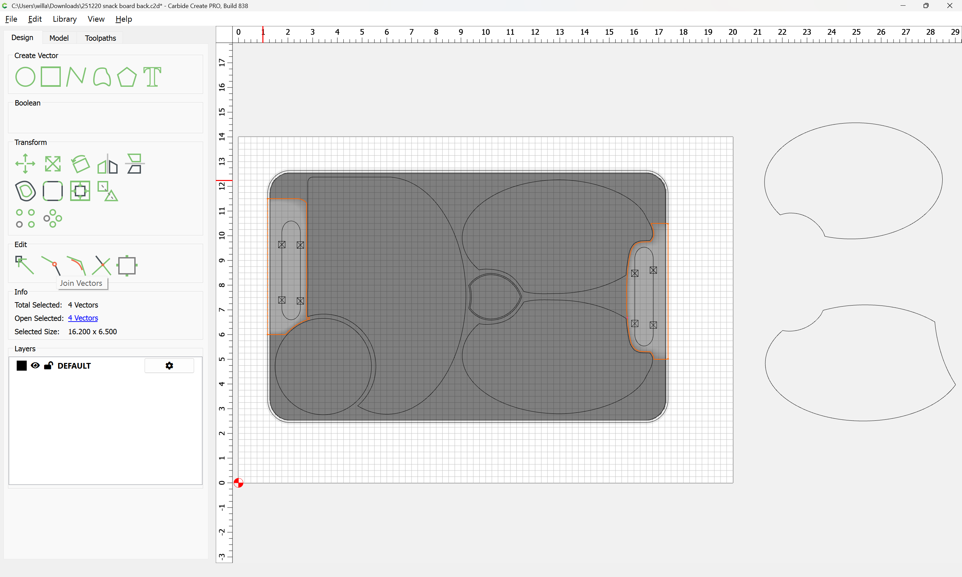962x577 pixels.
Task: Click the DEFAULT layer black color swatch
Action: coord(22,366)
